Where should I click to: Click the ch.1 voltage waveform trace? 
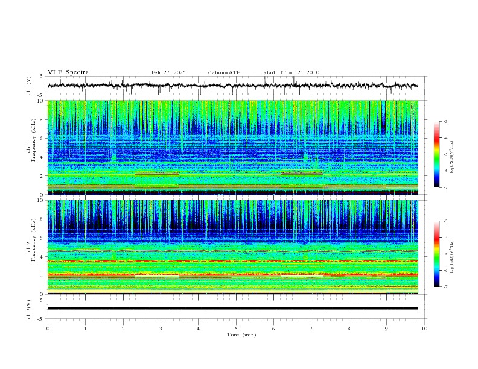(232, 86)
